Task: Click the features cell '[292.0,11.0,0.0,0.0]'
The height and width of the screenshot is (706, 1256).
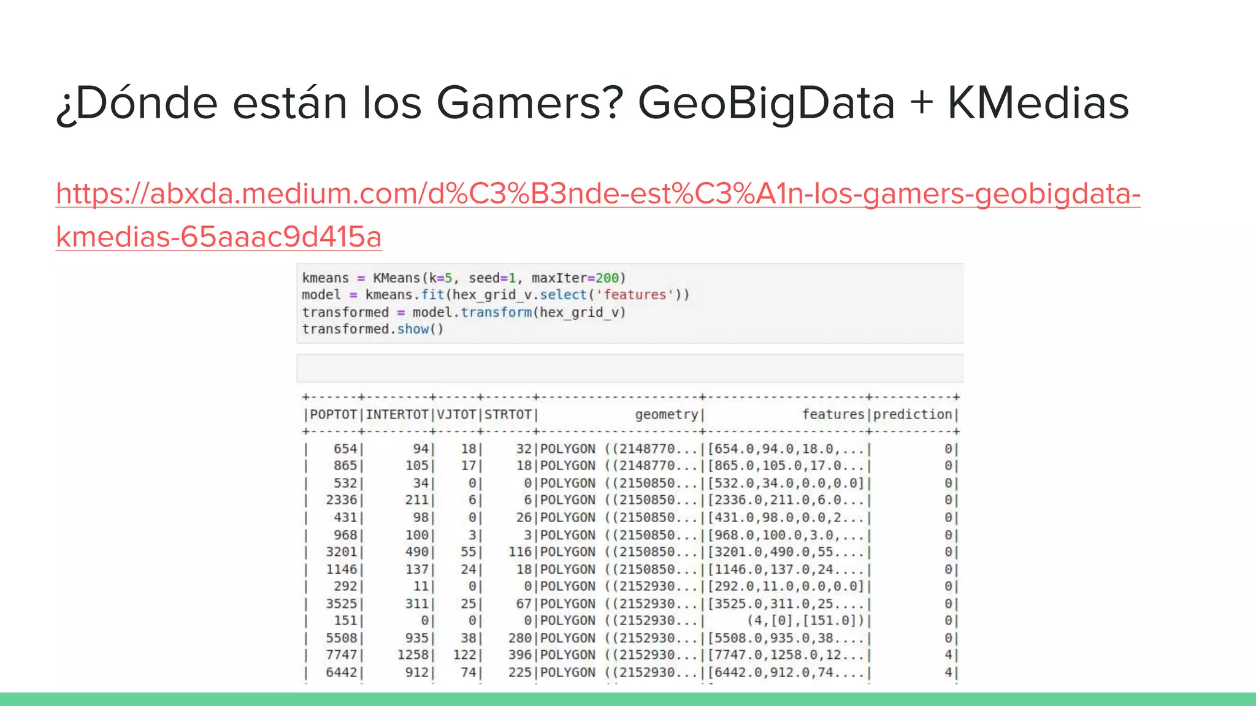Action: pyautogui.click(x=786, y=586)
